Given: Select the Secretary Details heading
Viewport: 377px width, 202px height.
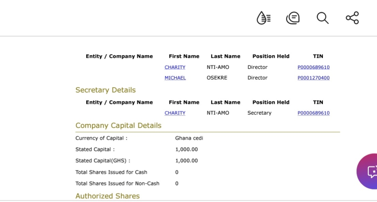Looking at the screenshot, I should tap(105, 90).
